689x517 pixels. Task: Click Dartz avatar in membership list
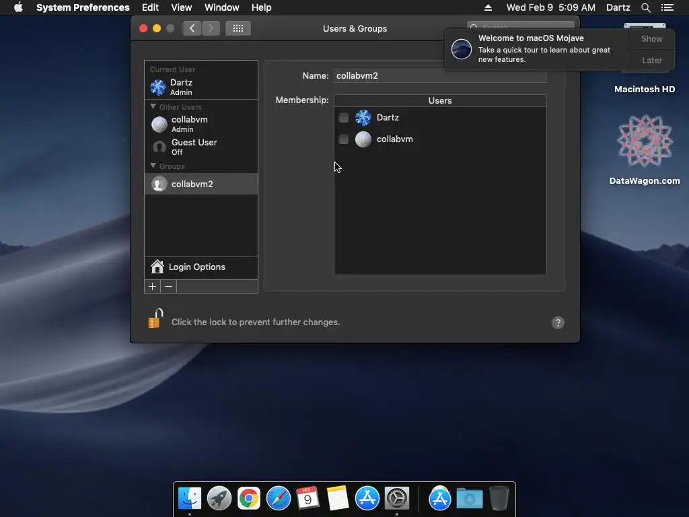363,118
